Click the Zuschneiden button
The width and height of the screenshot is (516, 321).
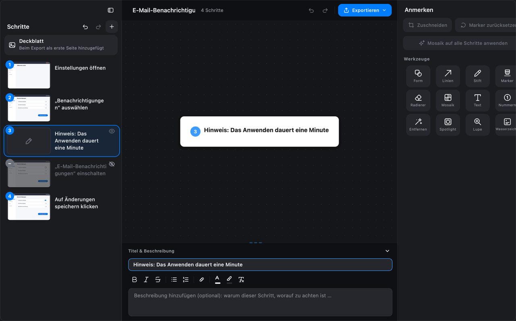tap(427, 25)
